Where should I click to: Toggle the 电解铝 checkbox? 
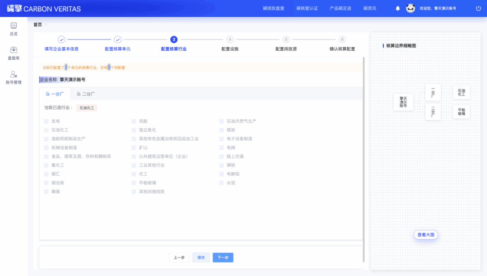221,174
